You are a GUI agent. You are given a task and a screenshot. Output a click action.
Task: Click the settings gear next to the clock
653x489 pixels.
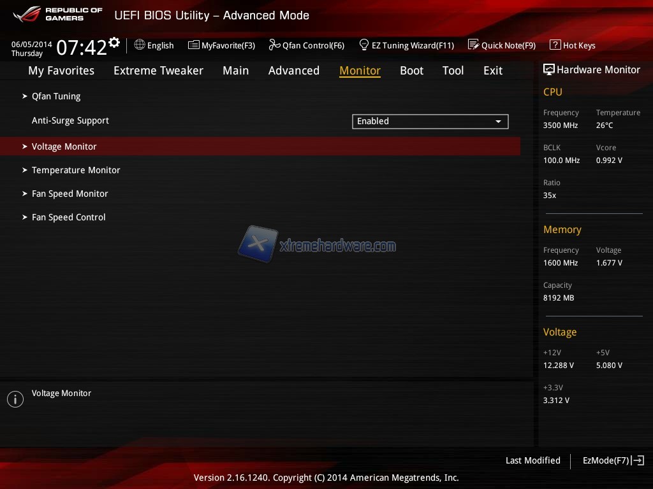point(114,43)
